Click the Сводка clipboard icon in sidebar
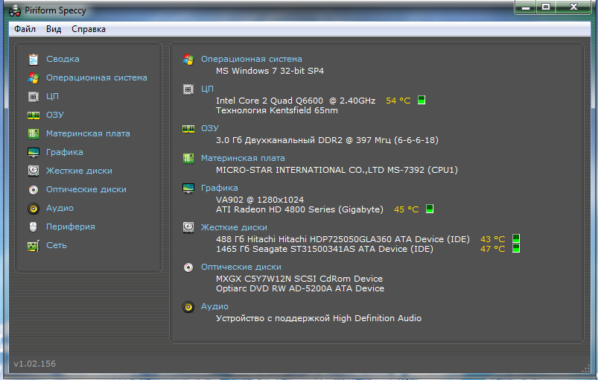The height and width of the screenshot is (380, 598). [x=34, y=59]
